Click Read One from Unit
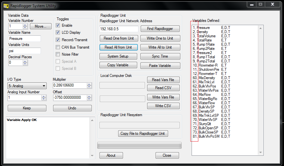Viewport: 284px width, 166px height. 119,38
